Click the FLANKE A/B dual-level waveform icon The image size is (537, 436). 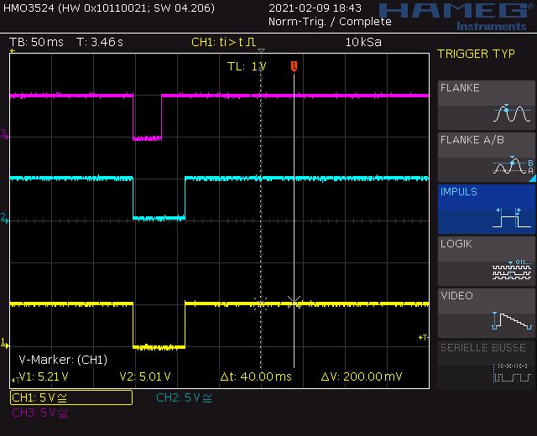coord(513,165)
